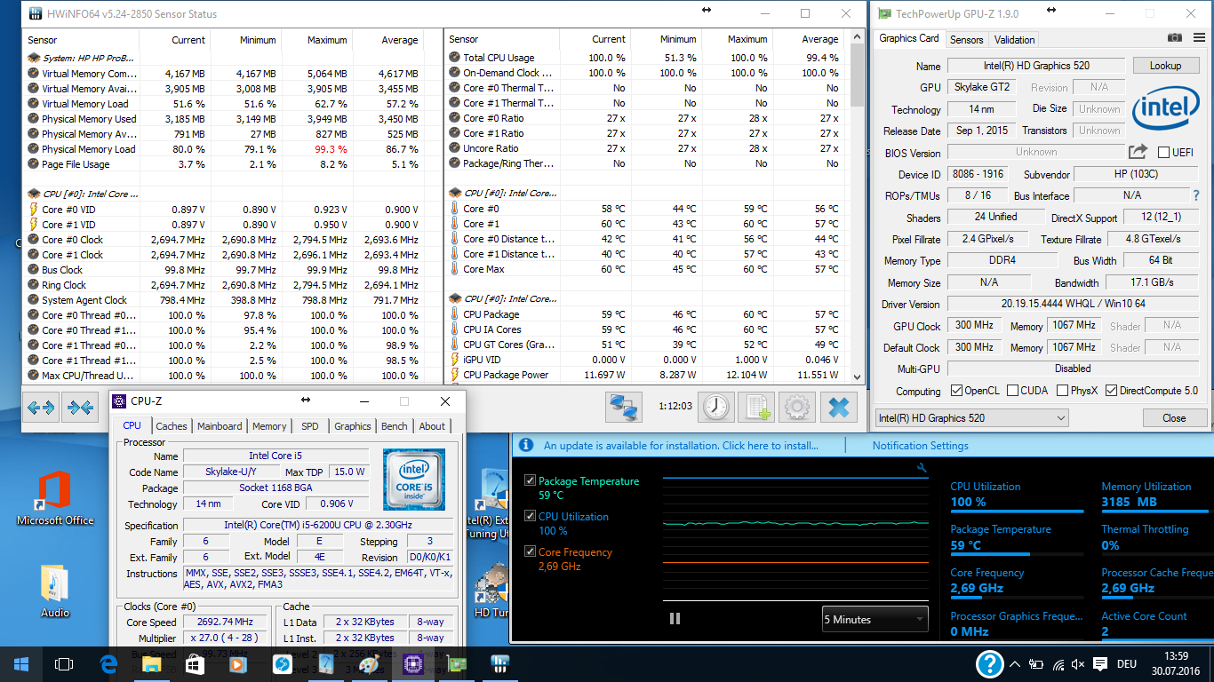Open the graph wrench settings icon

pos(922,468)
